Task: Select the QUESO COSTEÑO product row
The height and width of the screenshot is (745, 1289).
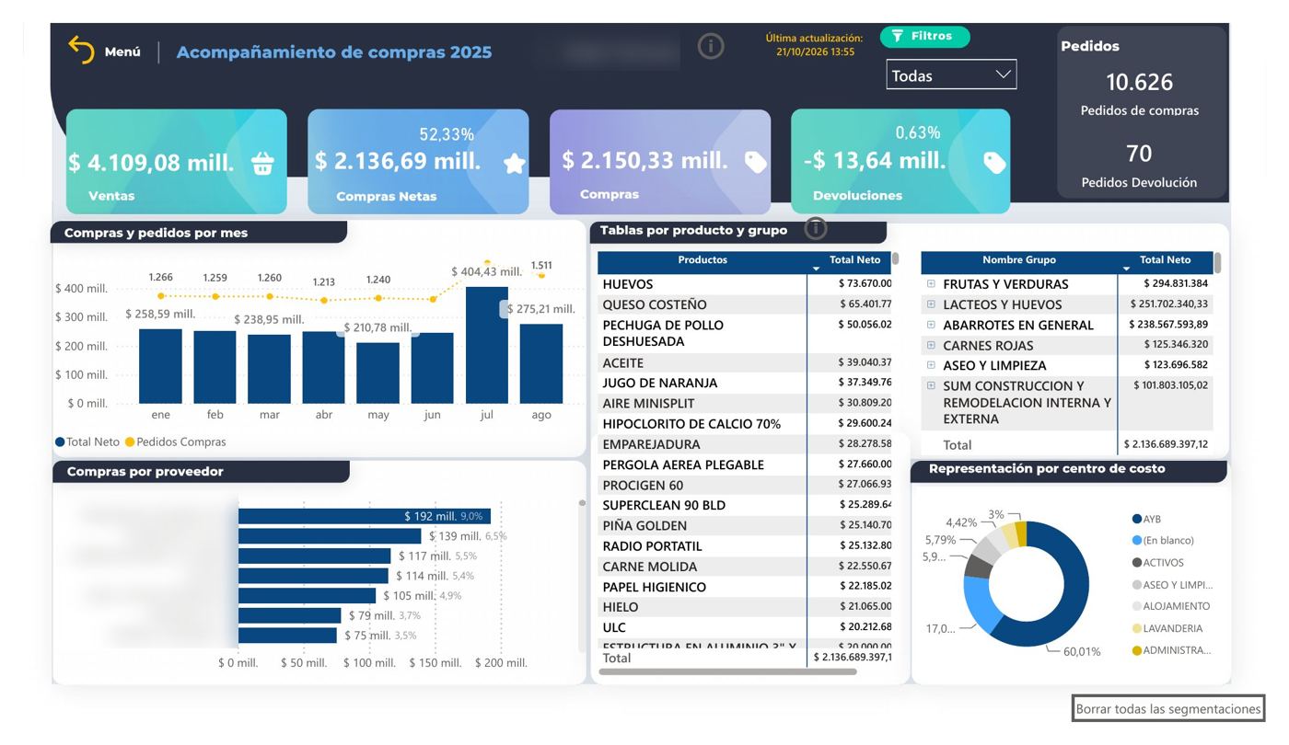Action: point(747,304)
